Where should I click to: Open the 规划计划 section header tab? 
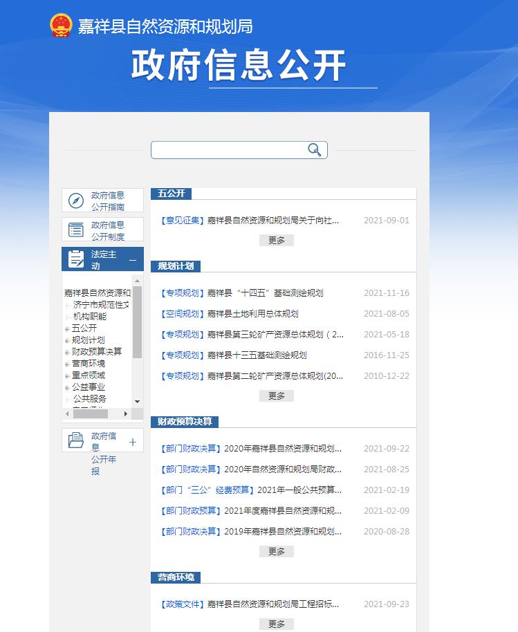pos(176,266)
